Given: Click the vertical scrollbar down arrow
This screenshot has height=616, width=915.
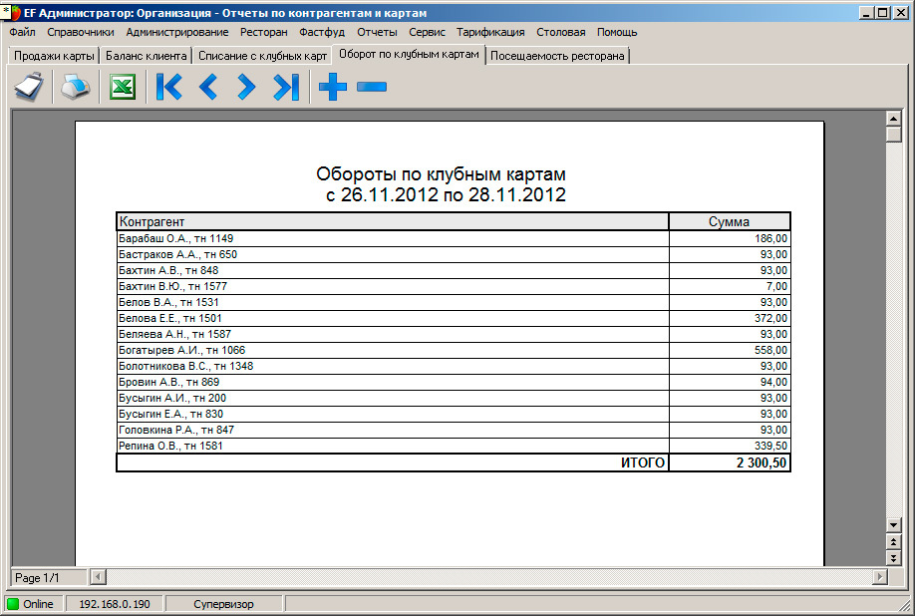Looking at the screenshot, I should [x=893, y=525].
